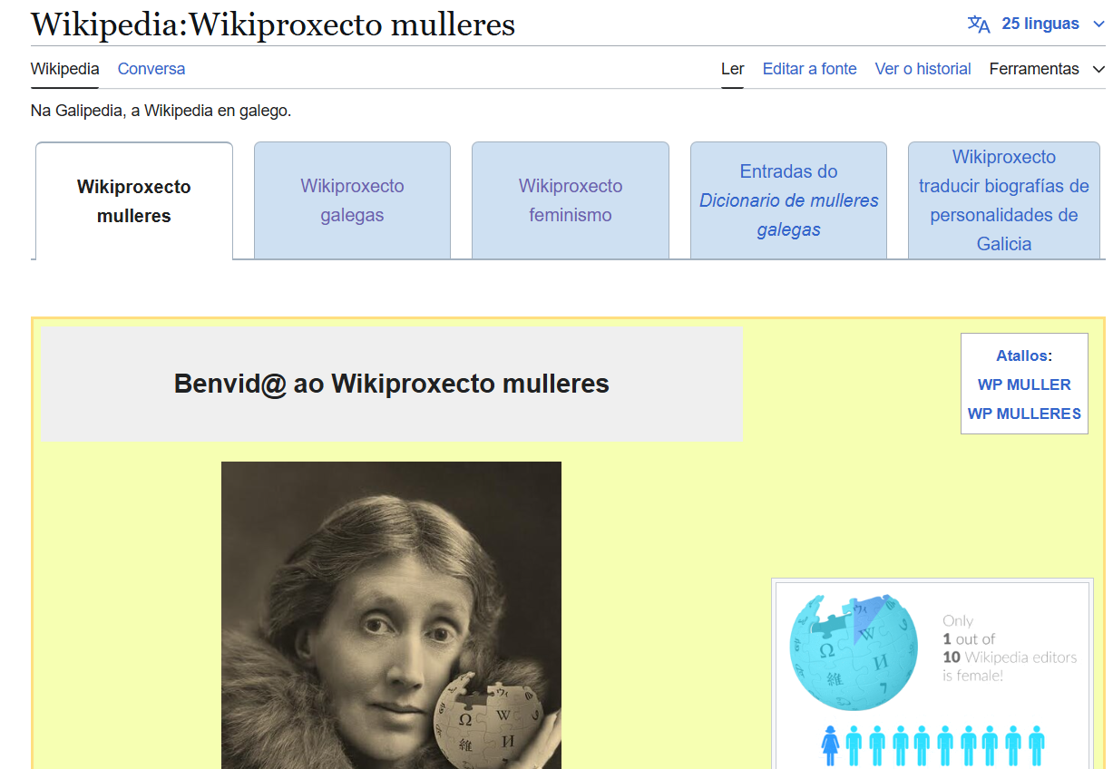1113x769 pixels.
Task: Follow the WP MULLER shortcut link
Action: 1024,384
